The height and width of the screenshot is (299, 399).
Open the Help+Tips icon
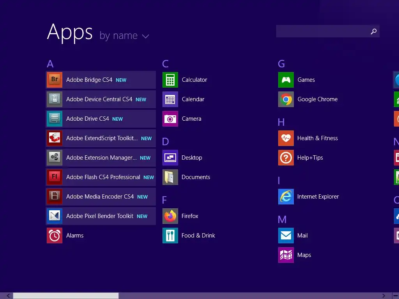[x=286, y=158]
